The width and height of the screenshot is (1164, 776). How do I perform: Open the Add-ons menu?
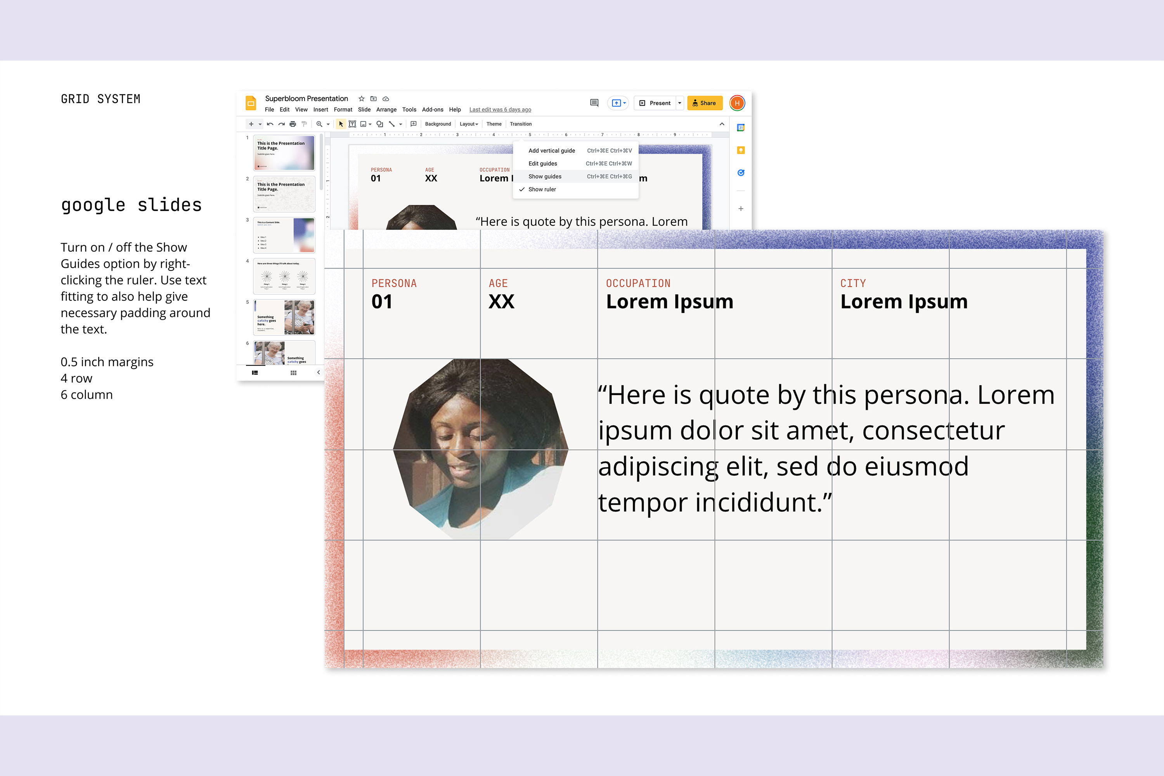click(433, 110)
